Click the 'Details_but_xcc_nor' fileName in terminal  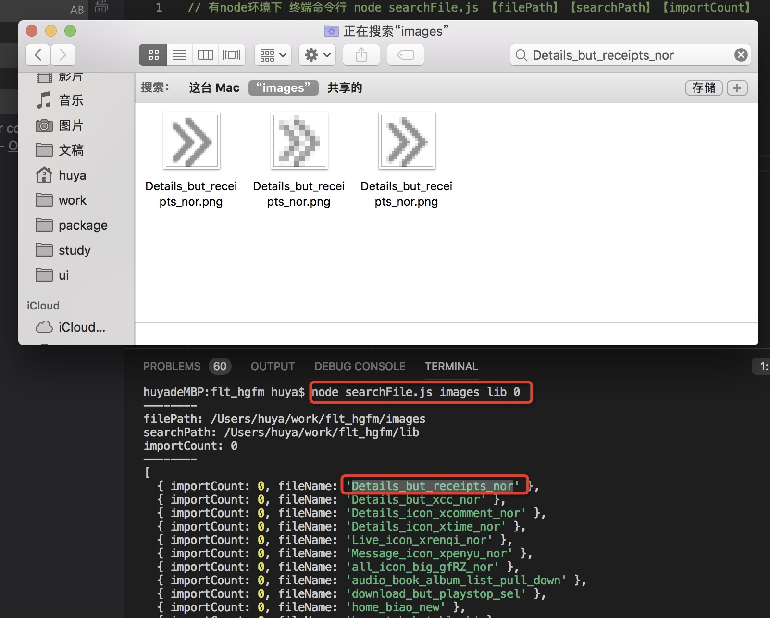pyautogui.click(x=416, y=500)
